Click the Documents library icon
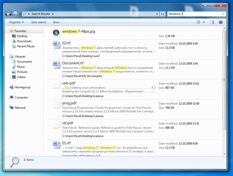This screenshot has width=233, height=176. [x=14, y=61]
